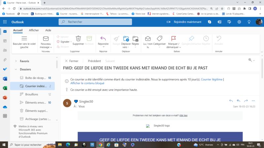Click the Courrier légitime link
The image size is (264, 148).
pyautogui.click(x=212, y=80)
